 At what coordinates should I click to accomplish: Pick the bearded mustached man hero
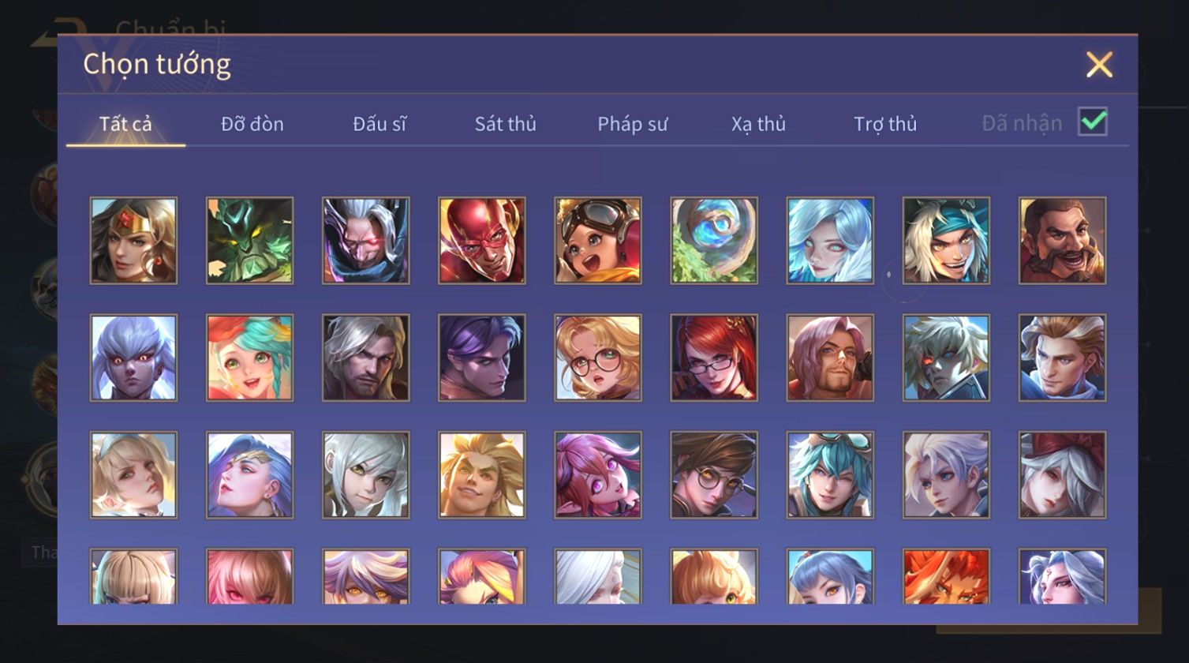(x=1062, y=241)
